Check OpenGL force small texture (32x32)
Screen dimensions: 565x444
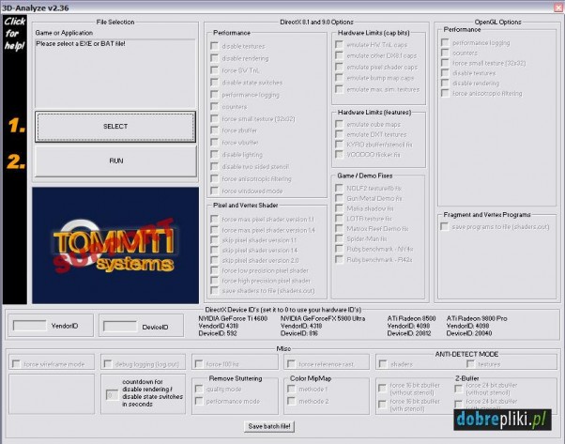(x=445, y=63)
